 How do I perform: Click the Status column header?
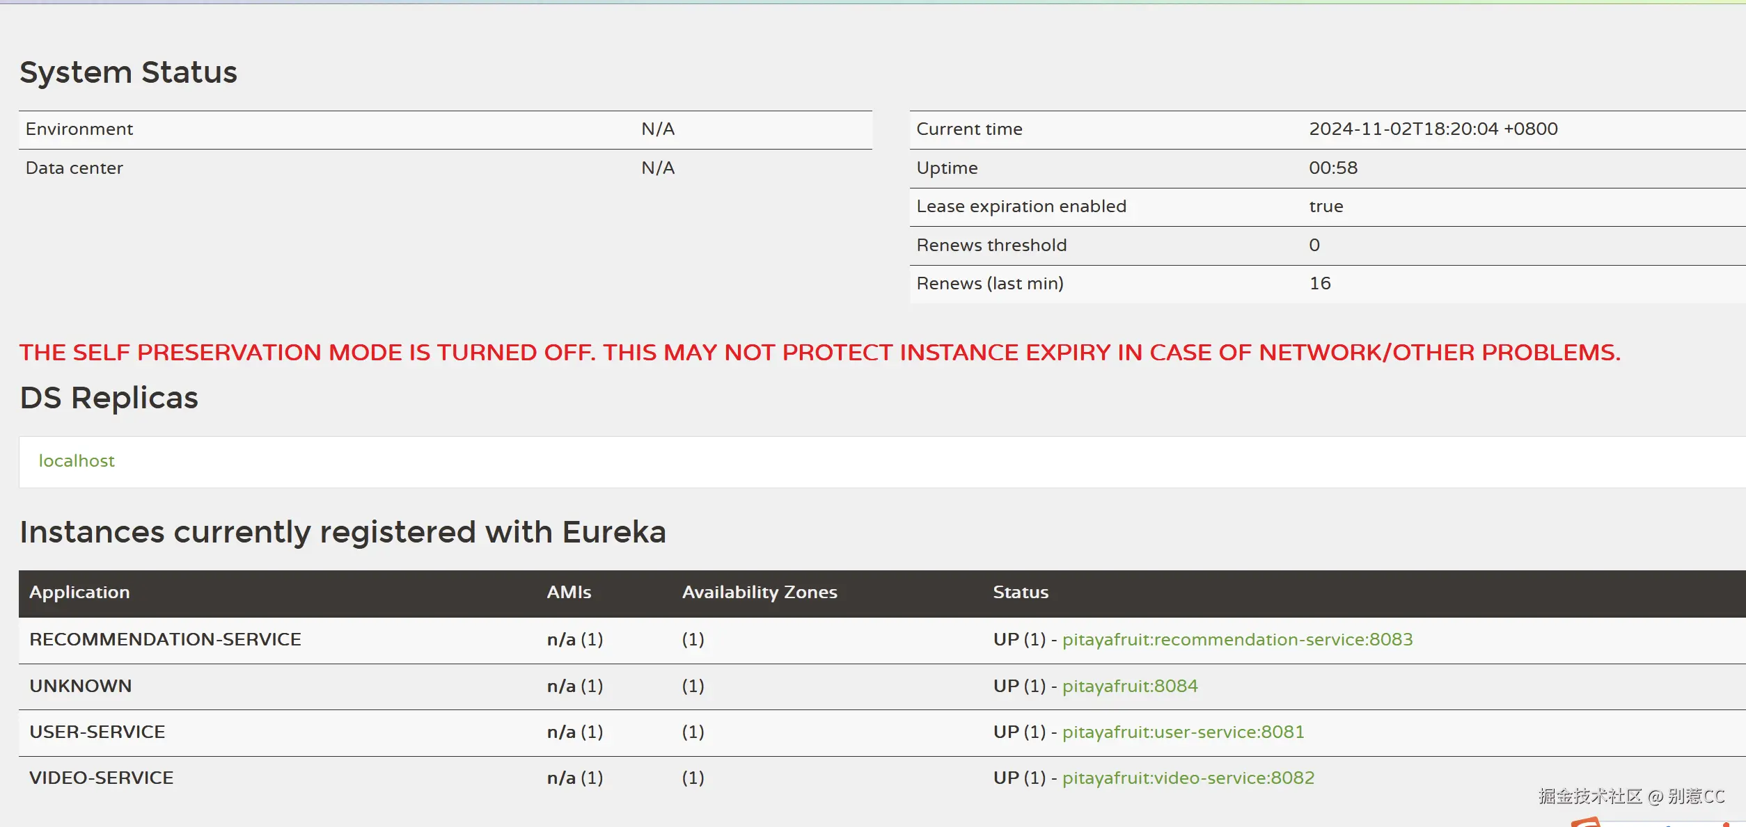coord(1020,593)
